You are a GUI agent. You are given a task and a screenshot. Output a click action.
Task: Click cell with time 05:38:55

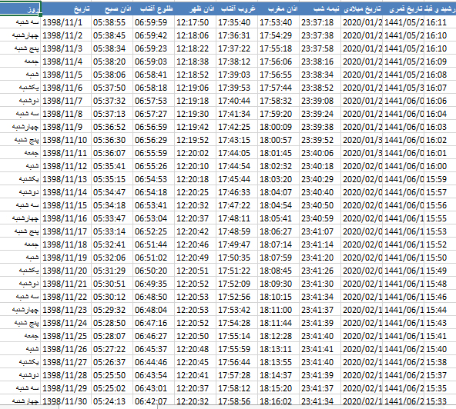[x=112, y=22]
